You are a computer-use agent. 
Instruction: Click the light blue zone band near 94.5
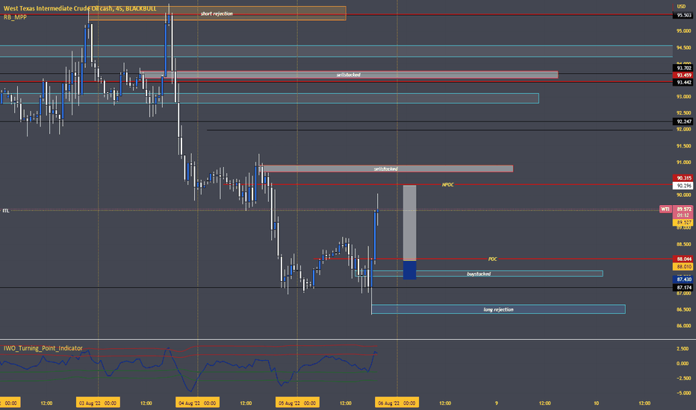tap(336, 51)
